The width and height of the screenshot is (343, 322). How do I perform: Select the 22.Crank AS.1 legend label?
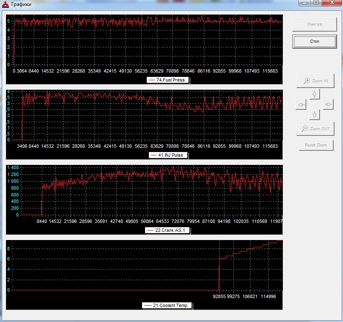pyautogui.click(x=167, y=230)
